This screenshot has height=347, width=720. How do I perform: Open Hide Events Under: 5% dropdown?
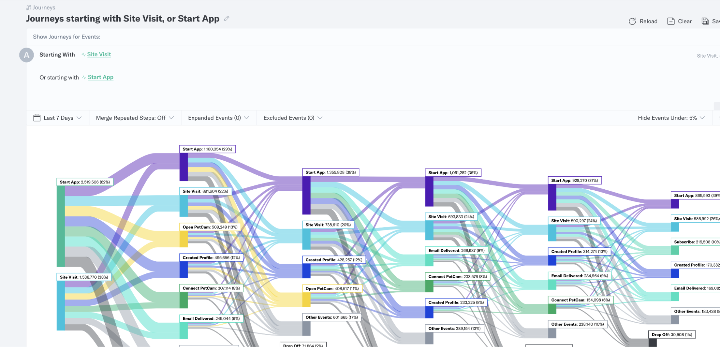[671, 118]
